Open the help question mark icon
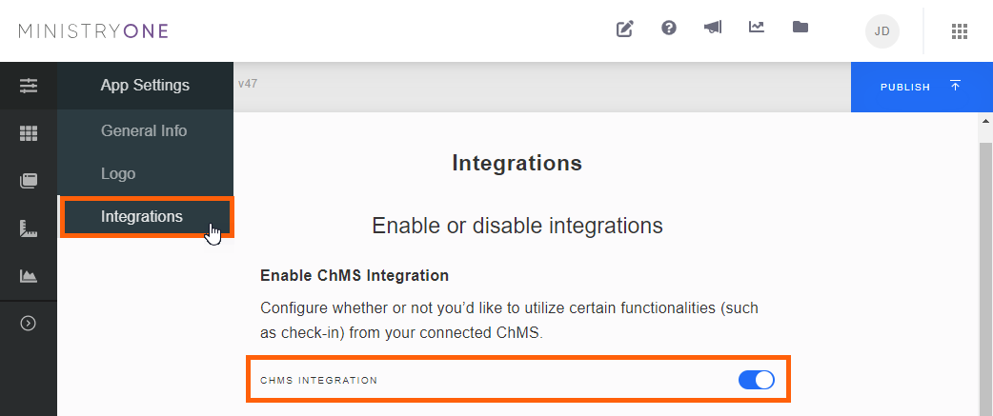 (x=669, y=28)
